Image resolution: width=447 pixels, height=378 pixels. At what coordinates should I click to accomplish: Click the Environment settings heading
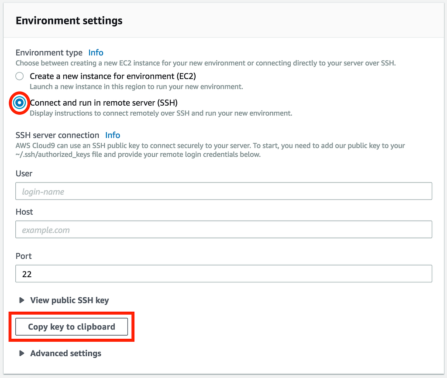(x=69, y=21)
